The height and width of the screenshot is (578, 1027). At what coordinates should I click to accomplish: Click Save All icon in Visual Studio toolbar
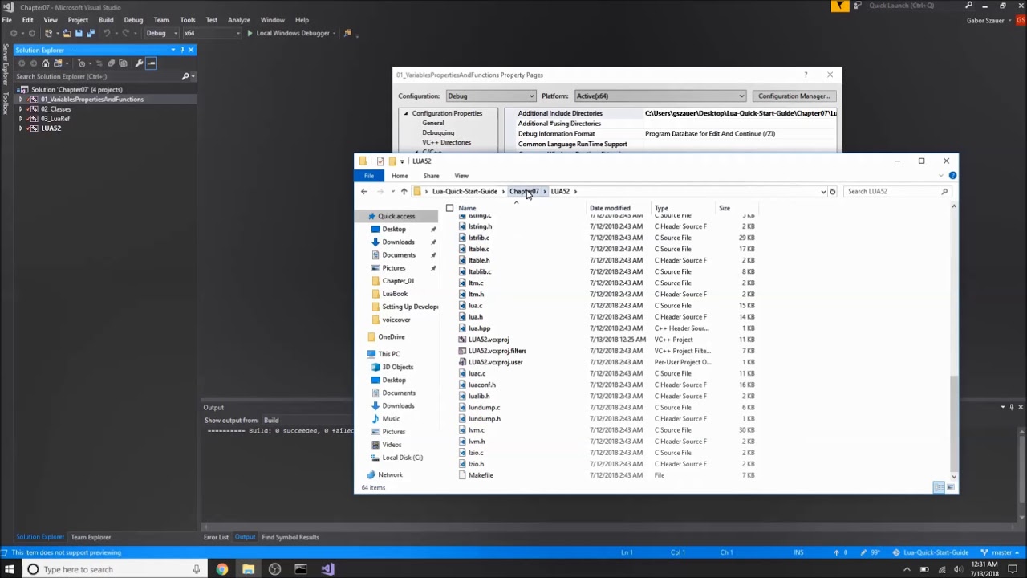pyautogui.click(x=90, y=33)
